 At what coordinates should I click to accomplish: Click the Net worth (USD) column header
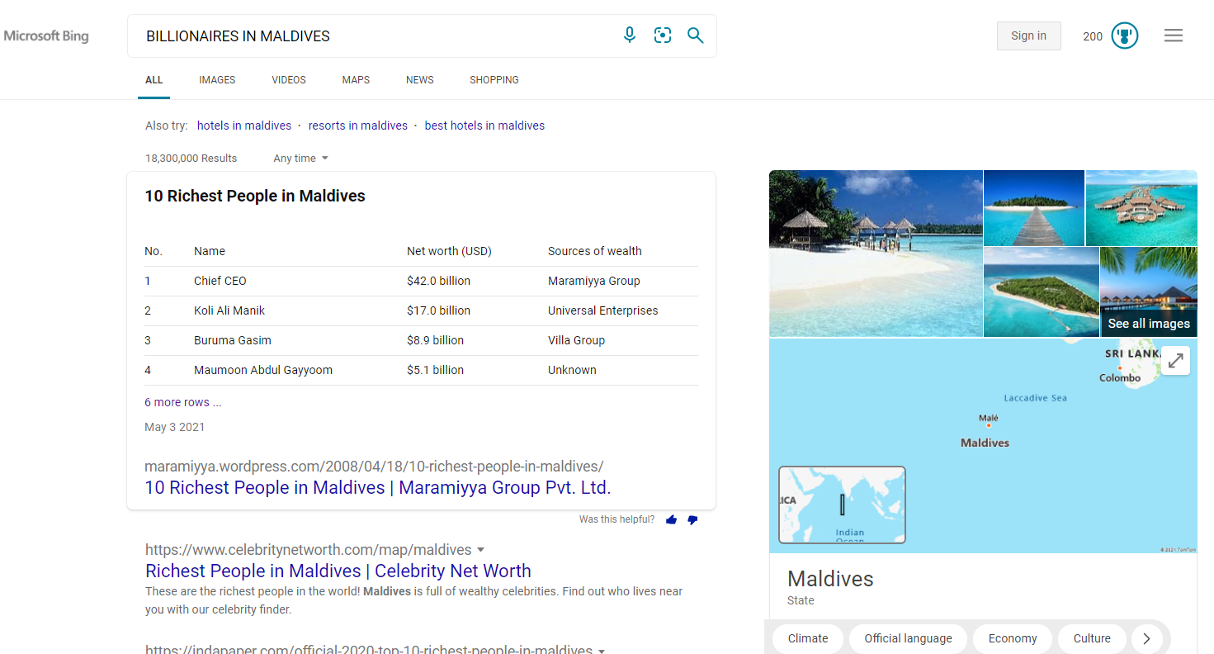pos(449,251)
